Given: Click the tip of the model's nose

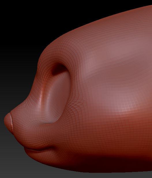Looking at the screenshot, I should 9,123.
